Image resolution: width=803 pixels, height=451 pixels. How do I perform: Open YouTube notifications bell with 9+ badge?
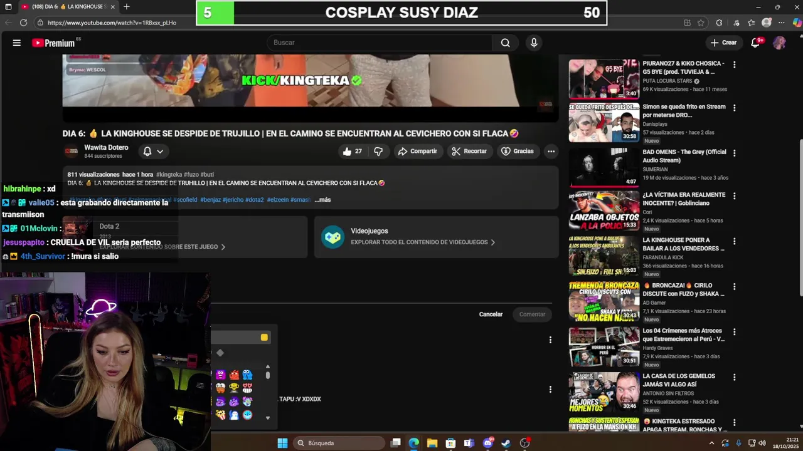click(756, 43)
